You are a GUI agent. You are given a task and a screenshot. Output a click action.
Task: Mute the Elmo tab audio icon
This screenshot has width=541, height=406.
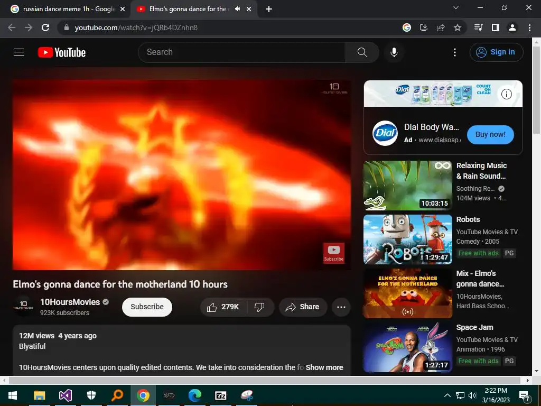coord(237,9)
